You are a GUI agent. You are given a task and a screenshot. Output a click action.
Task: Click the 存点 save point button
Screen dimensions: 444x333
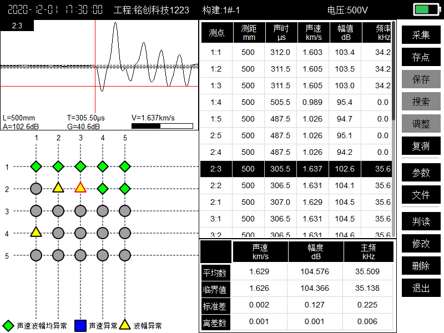click(x=421, y=57)
